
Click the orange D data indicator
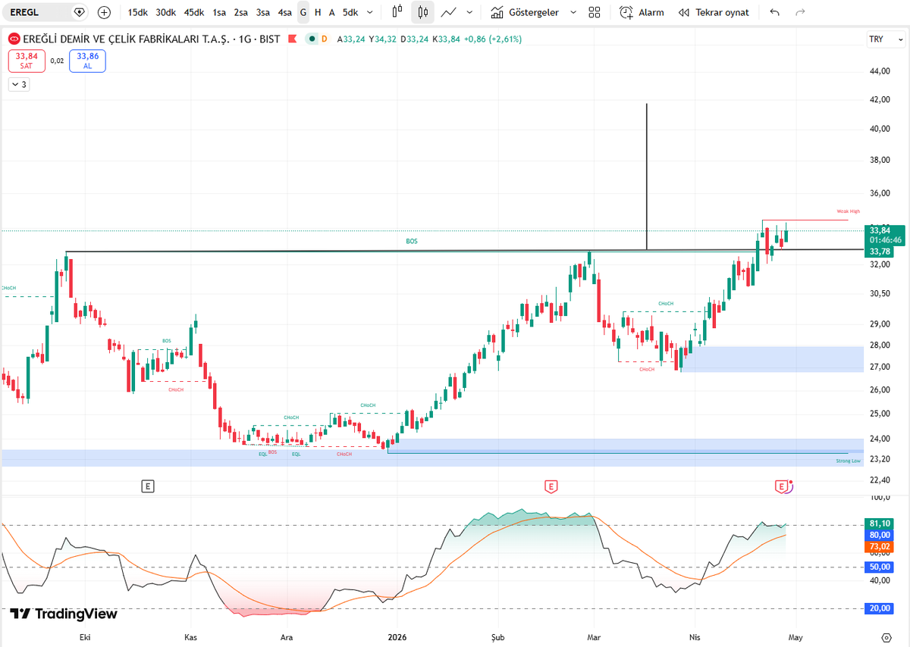point(325,39)
